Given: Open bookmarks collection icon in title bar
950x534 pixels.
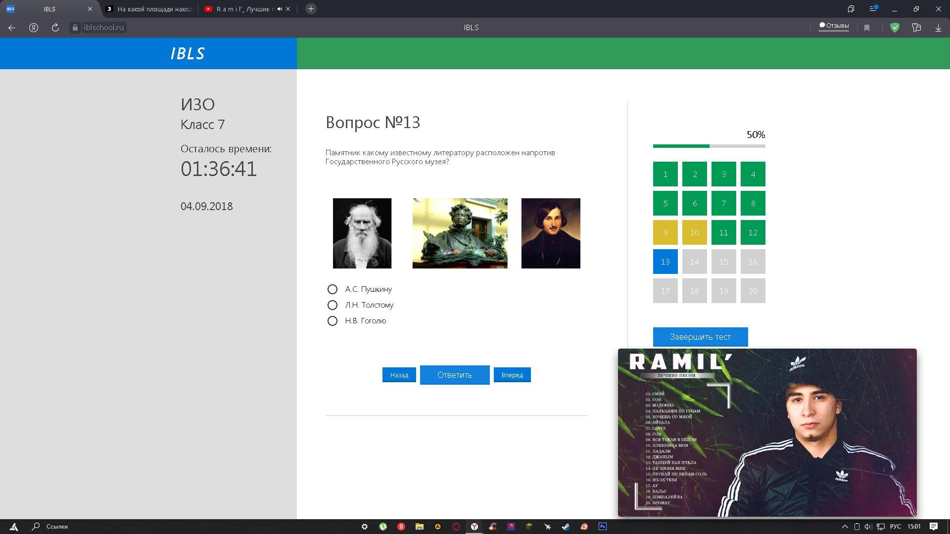Looking at the screenshot, I should [851, 9].
